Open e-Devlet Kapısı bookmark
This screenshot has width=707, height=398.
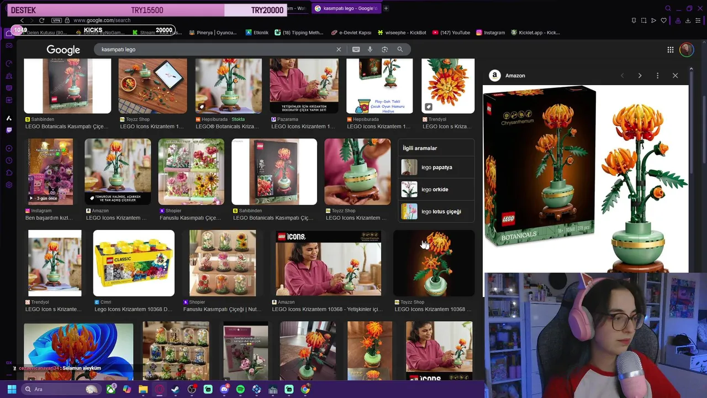351,33
